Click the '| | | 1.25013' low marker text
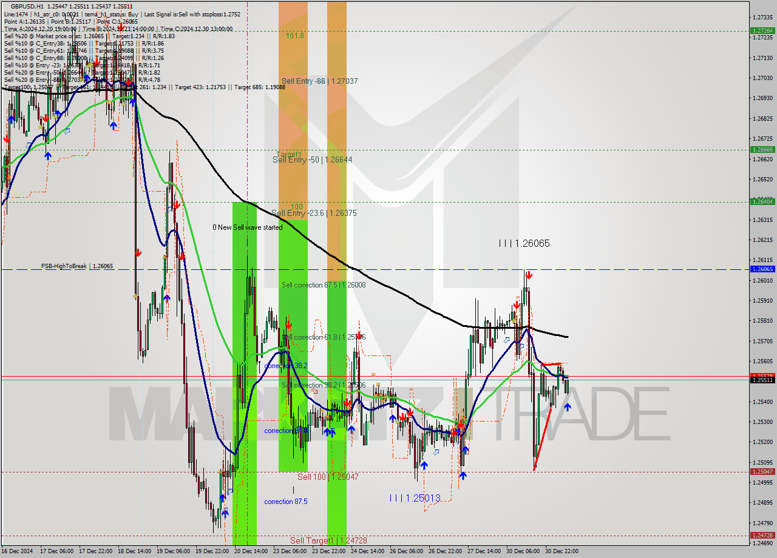 (415, 498)
